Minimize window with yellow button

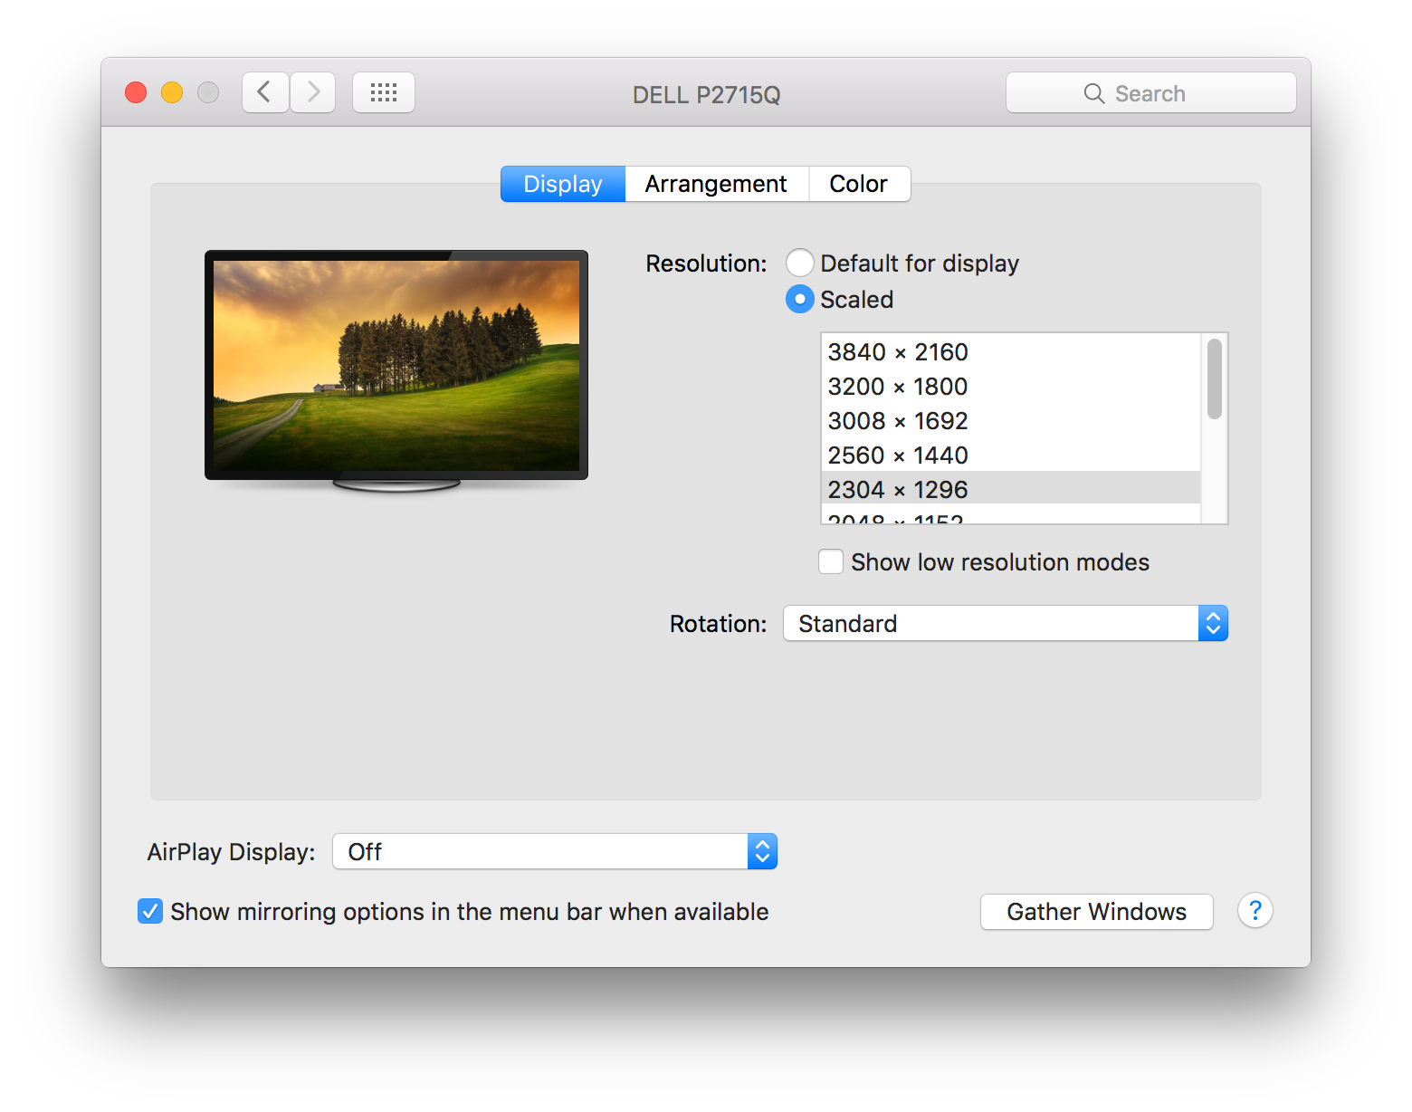[x=172, y=92]
